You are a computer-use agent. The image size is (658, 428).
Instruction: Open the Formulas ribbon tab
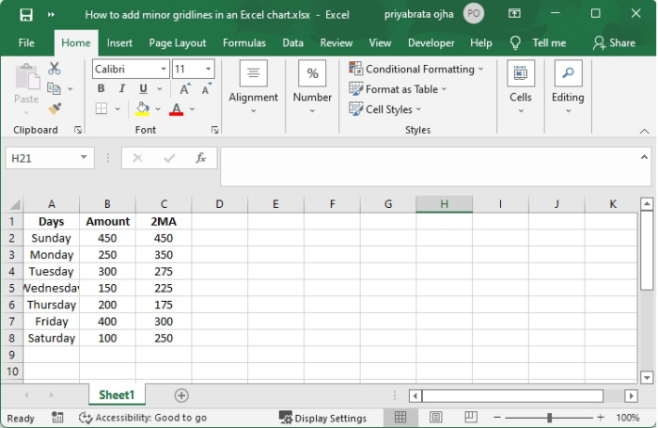tap(243, 42)
